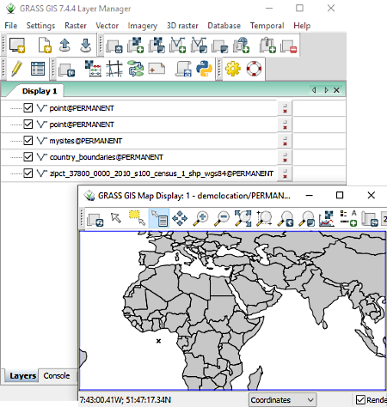Image resolution: width=387 pixels, height=407 pixels.
Task: Open the attribute table icon
Action: pos(38,69)
